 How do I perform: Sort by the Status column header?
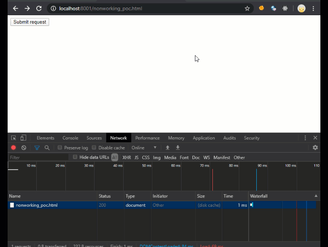click(x=110, y=196)
